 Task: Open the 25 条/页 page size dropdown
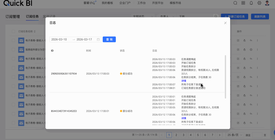235,135
